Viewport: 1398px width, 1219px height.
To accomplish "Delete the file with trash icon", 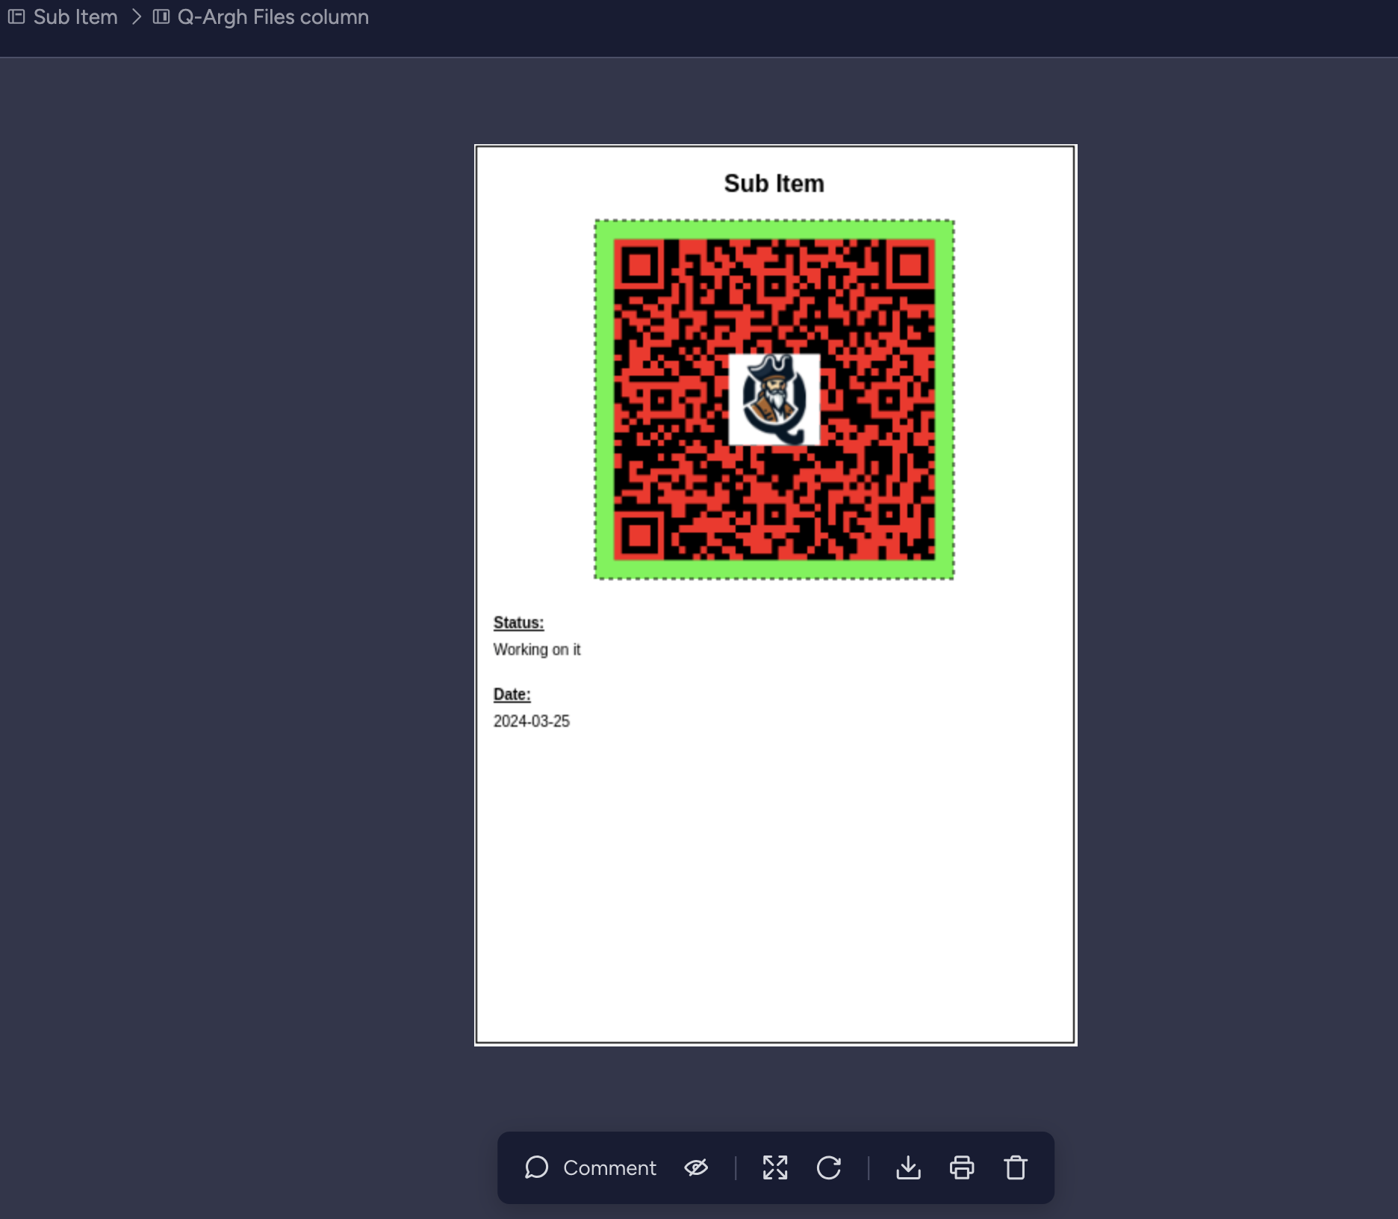I will point(1016,1167).
